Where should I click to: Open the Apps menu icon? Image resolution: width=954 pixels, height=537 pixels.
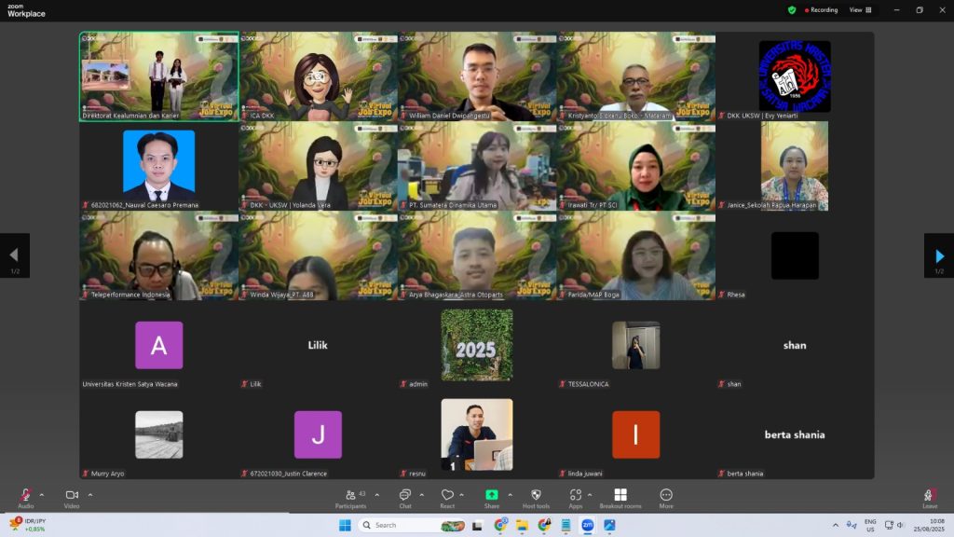click(576, 495)
